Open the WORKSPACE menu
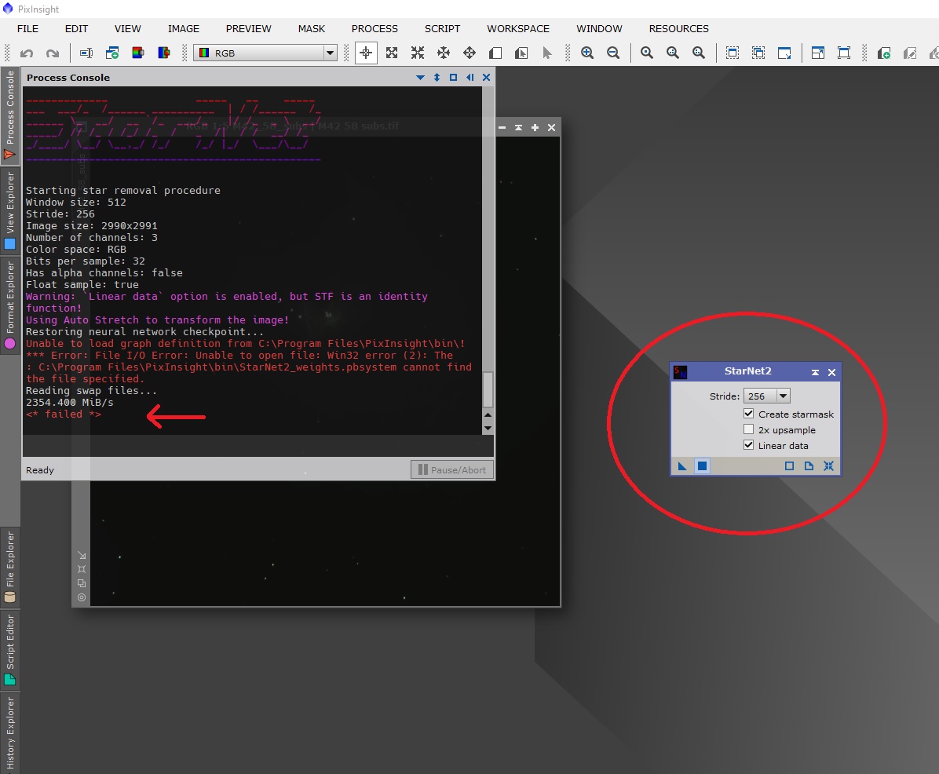This screenshot has width=939, height=774. [518, 29]
